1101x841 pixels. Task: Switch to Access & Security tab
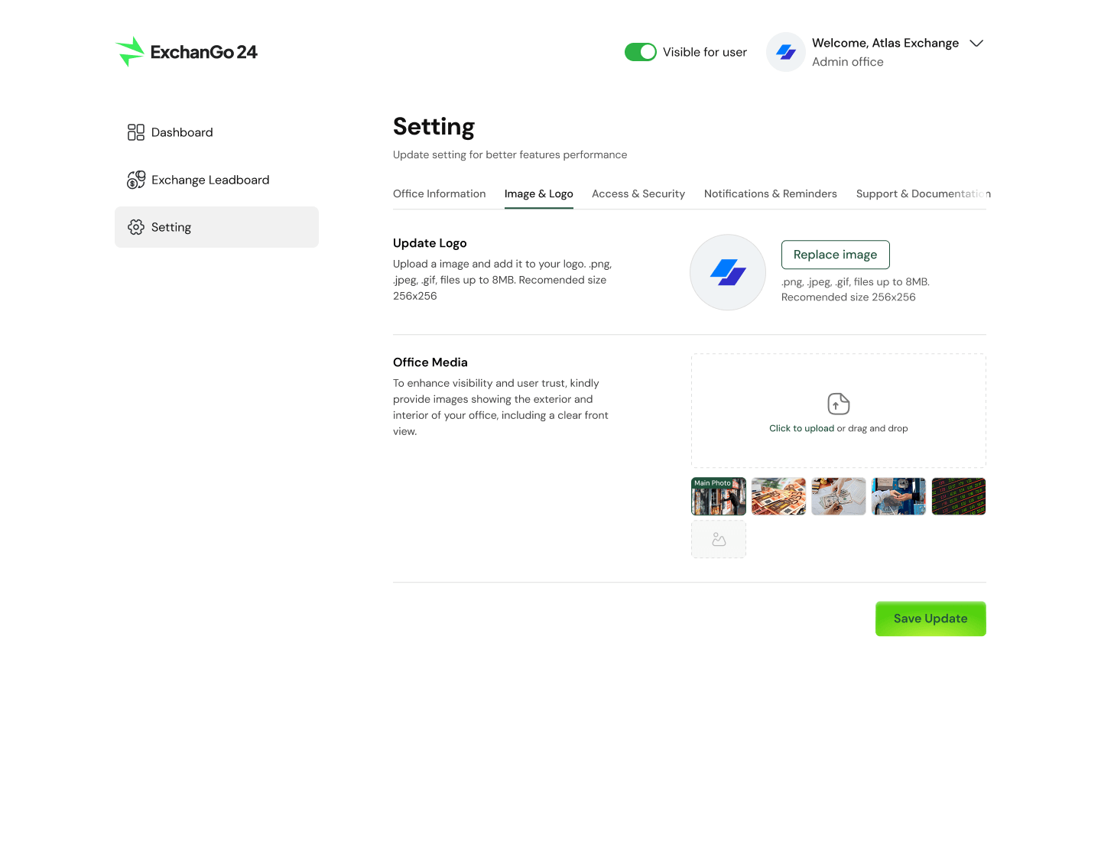point(638,194)
